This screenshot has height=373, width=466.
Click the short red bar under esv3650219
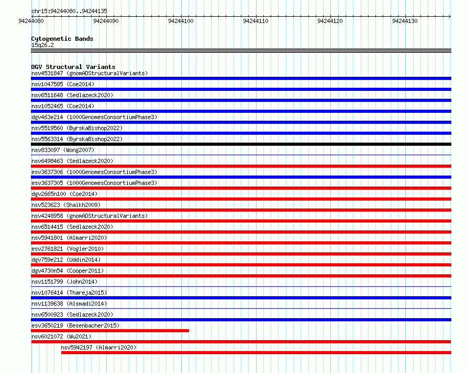(x=110, y=331)
